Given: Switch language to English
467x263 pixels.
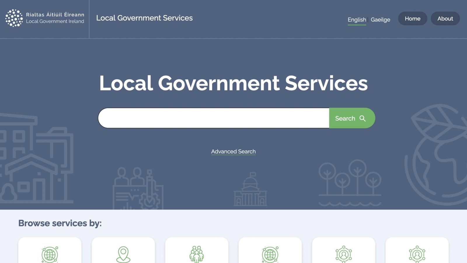Looking at the screenshot, I should point(357,20).
